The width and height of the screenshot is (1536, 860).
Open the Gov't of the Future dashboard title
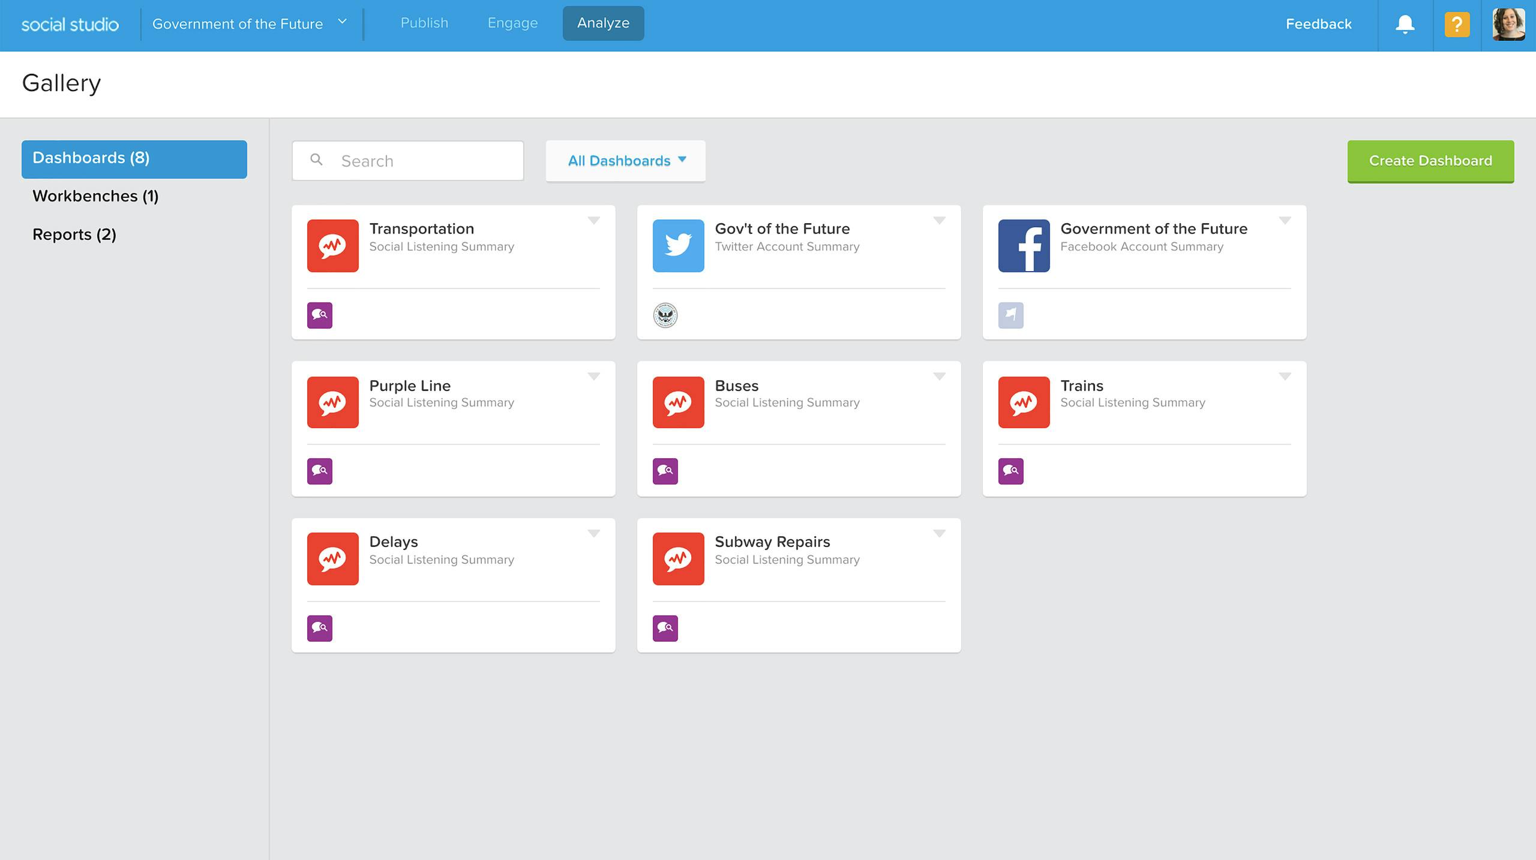point(782,228)
